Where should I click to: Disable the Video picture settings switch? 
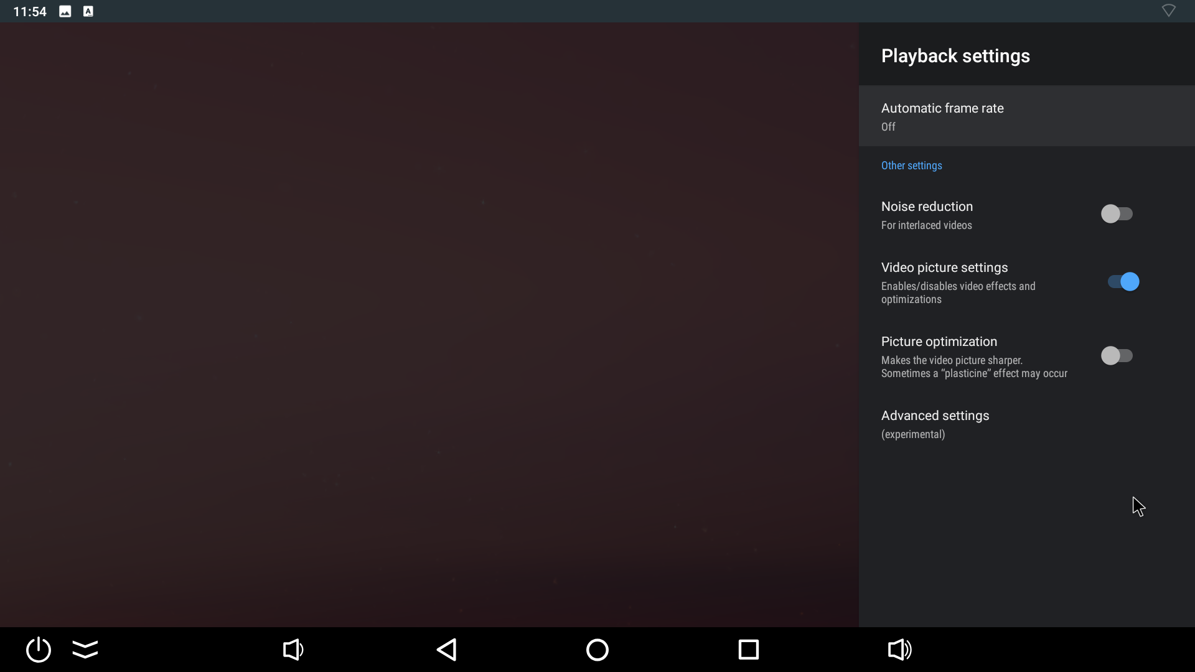tap(1123, 282)
